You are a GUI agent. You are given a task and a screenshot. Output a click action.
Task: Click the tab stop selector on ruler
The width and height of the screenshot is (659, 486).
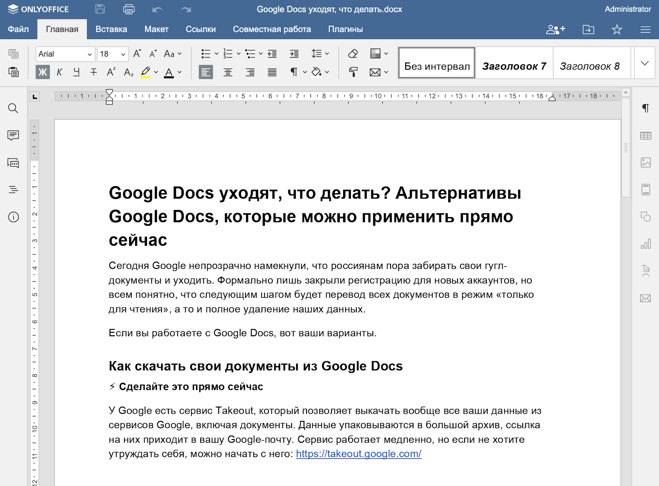tap(35, 97)
